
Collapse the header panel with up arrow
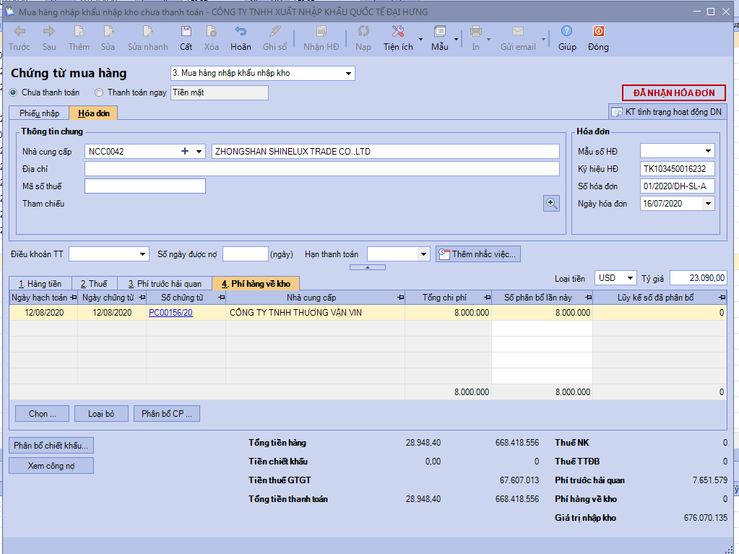(368, 267)
